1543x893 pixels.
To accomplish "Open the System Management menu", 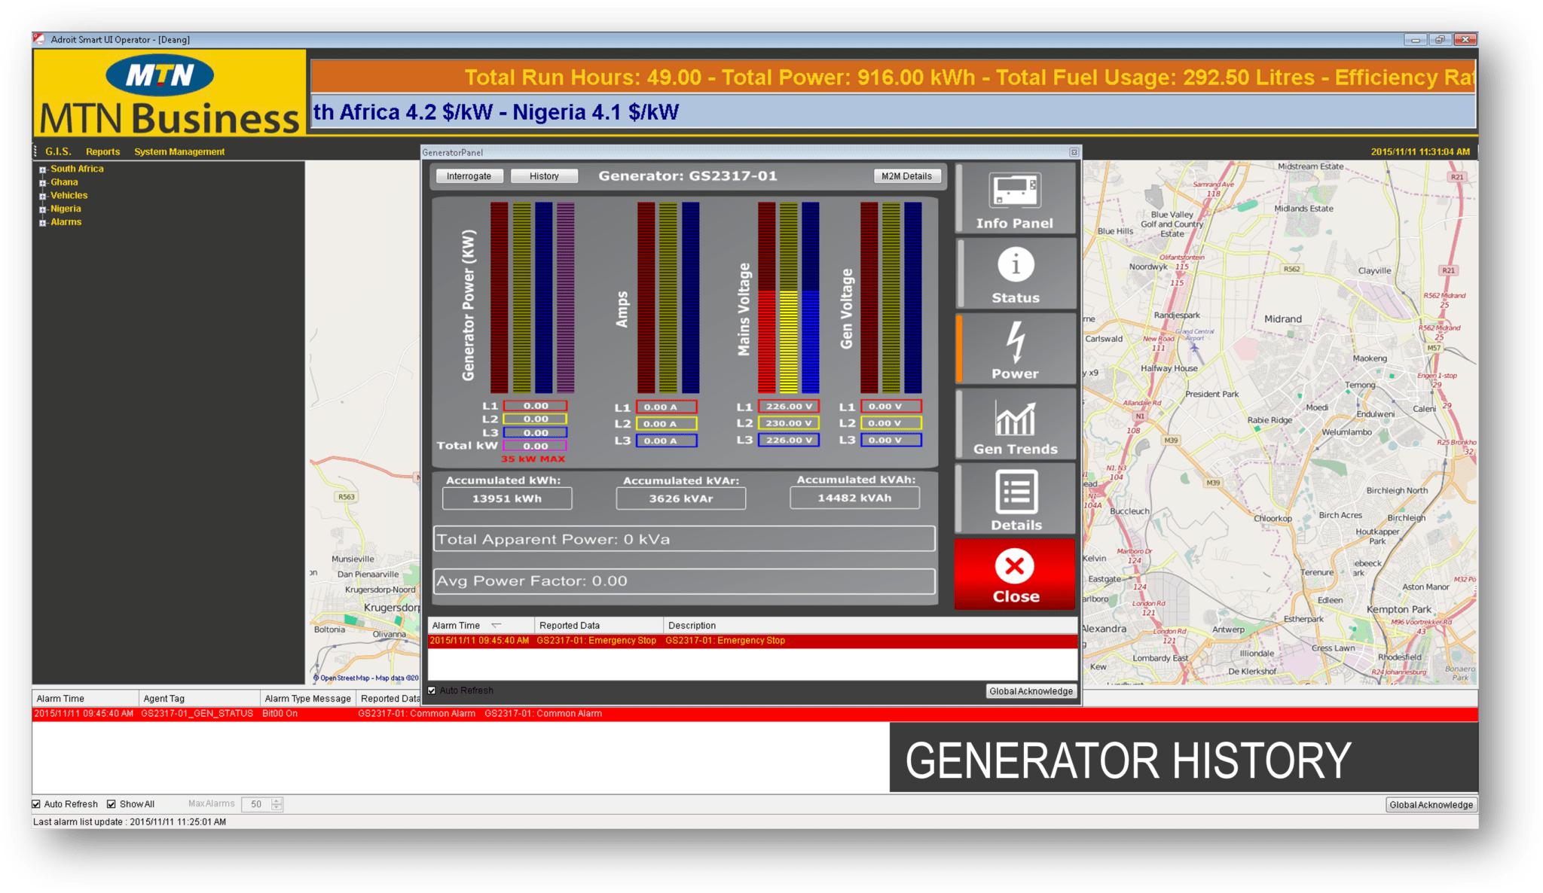I will (179, 151).
